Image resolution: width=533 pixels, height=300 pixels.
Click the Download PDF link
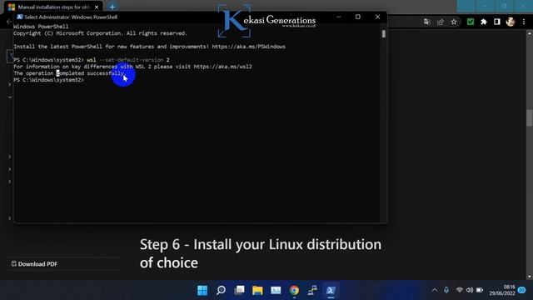pyautogui.click(x=34, y=264)
